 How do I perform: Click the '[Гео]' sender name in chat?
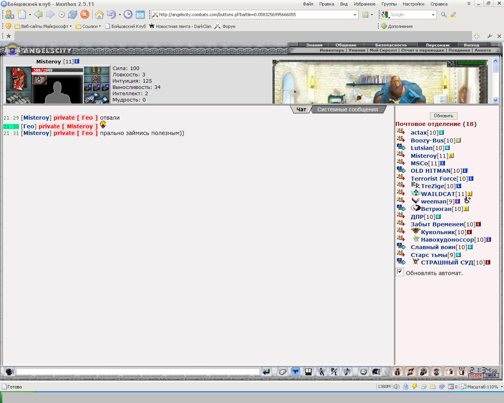[x=29, y=126]
